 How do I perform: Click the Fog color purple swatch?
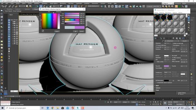pos(166,66)
